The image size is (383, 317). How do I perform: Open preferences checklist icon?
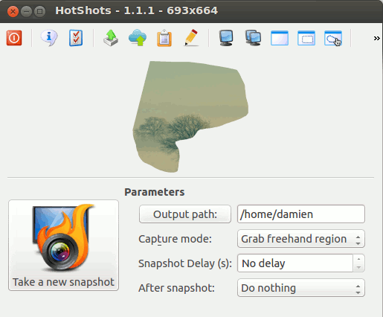coord(76,38)
